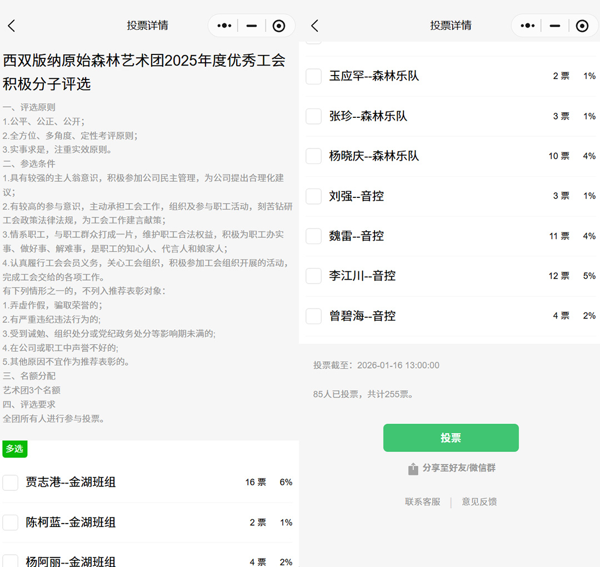Image resolution: width=600 pixels, height=567 pixels.
Task: Tick the checkbox for 玉应罕--森林乐队
Action: click(314, 76)
